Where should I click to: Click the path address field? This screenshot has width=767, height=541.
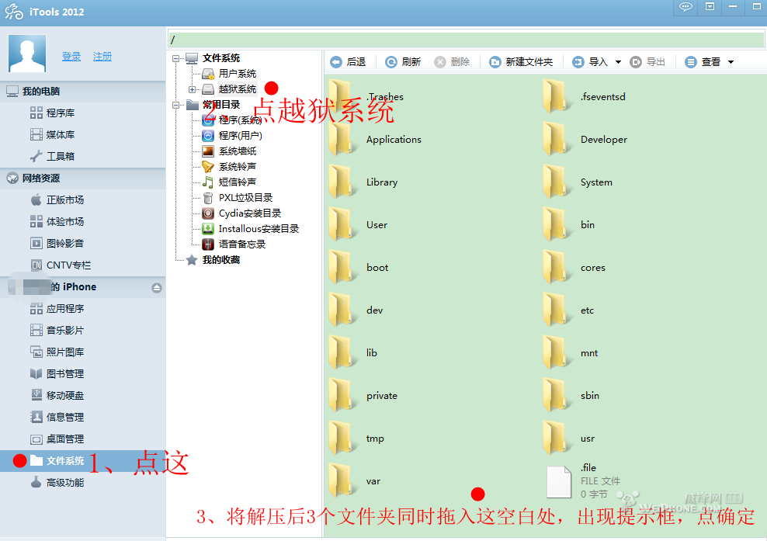[466, 39]
